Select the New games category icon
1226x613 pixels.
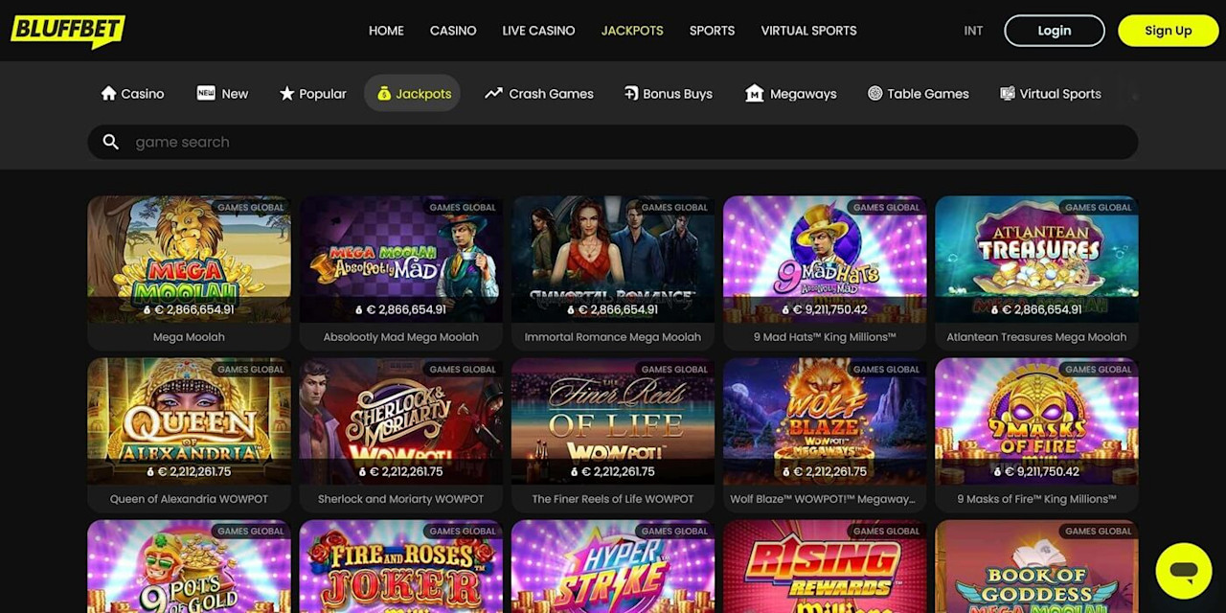(x=206, y=93)
